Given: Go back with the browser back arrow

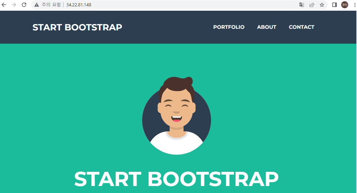Looking at the screenshot, I should [4, 4].
